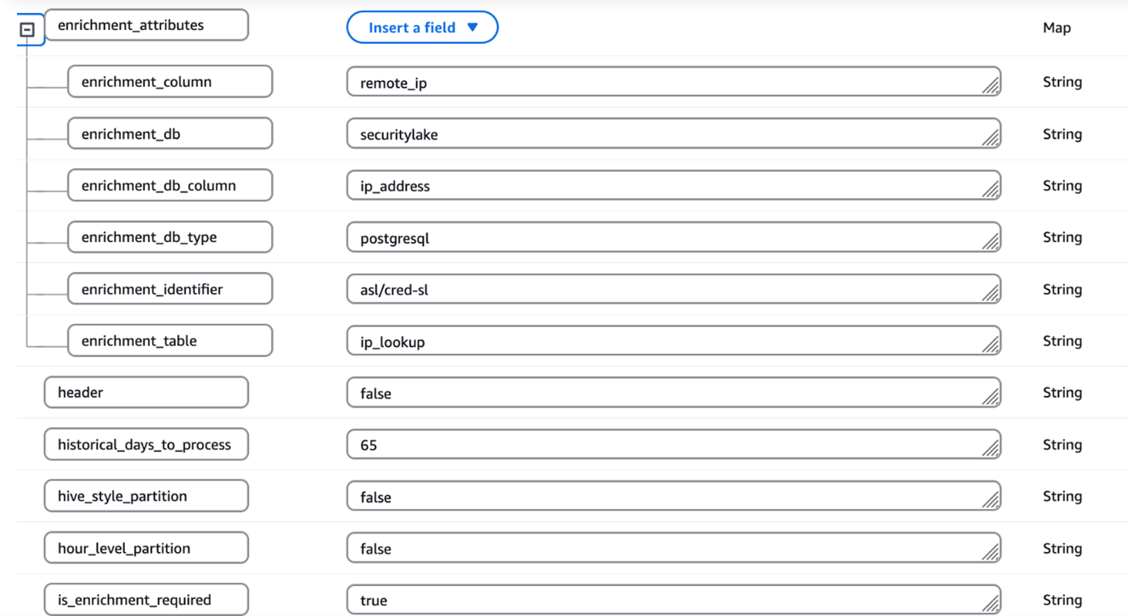Edit the enrichment_db_type value postgresql
This screenshot has height=616, width=1128.
tap(665, 238)
